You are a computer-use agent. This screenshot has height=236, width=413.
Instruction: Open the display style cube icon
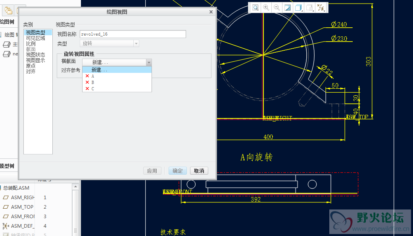click(298, 8)
